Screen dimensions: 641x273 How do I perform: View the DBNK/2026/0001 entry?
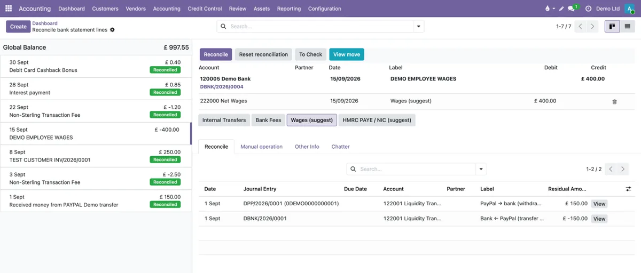pos(599,219)
